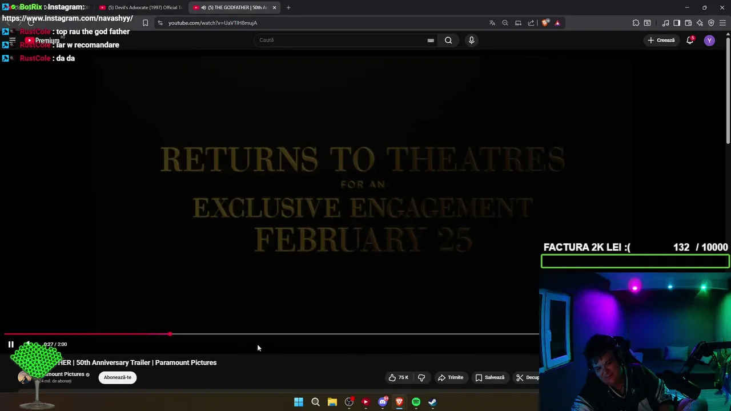Open File Explorer from taskbar
Viewport: 731px width, 411px height.
(x=332, y=402)
